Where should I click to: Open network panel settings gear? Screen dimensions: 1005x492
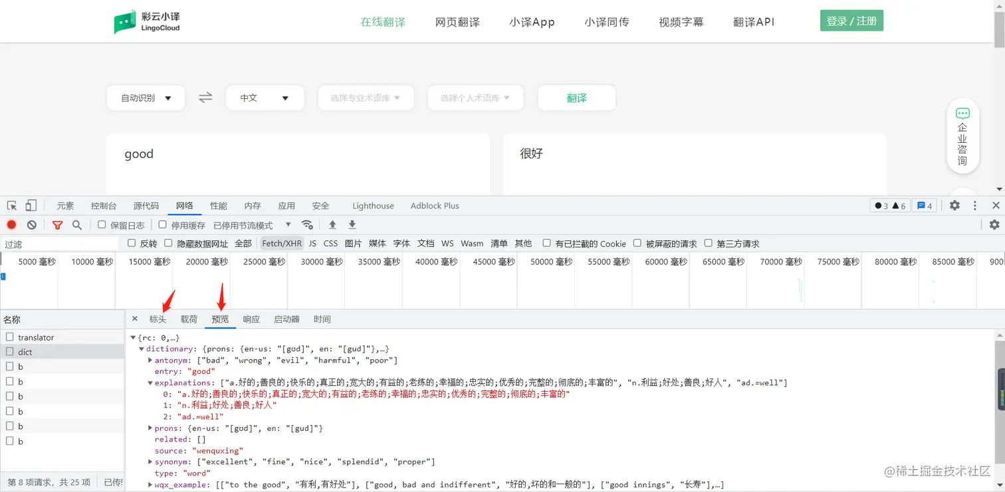coord(994,225)
